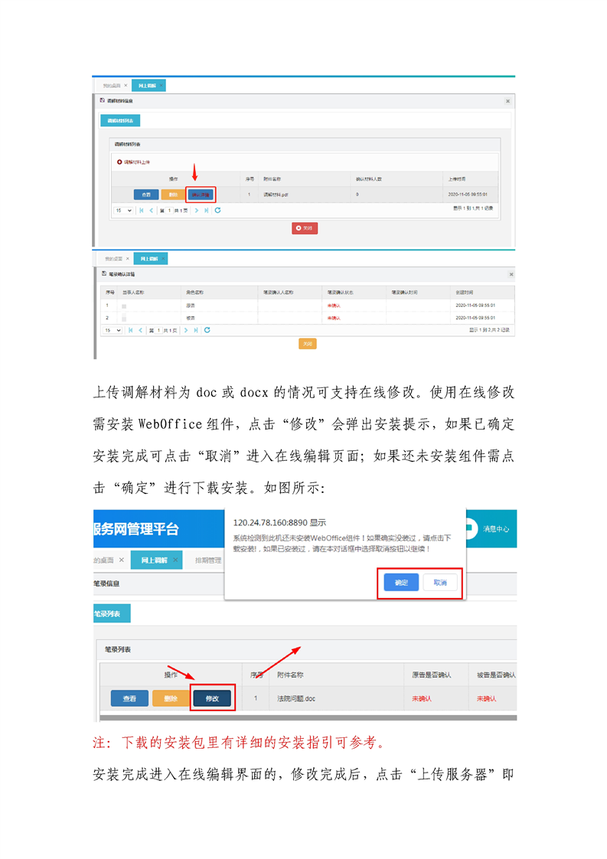The height and width of the screenshot is (859, 607).
Task: Go to first page in 调解材料列表 pager
Action: click(x=142, y=211)
